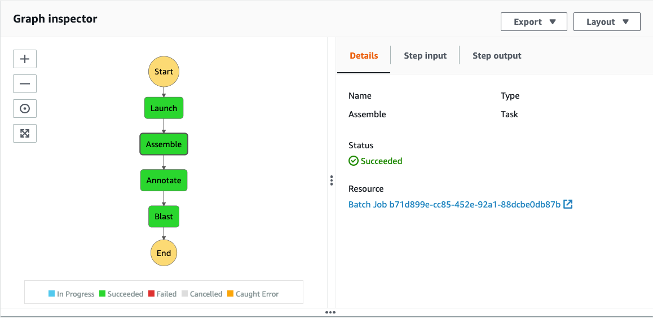This screenshot has width=653, height=318.
Task: Click the orange Caught Error legend swatch
Action: (231, 294)
